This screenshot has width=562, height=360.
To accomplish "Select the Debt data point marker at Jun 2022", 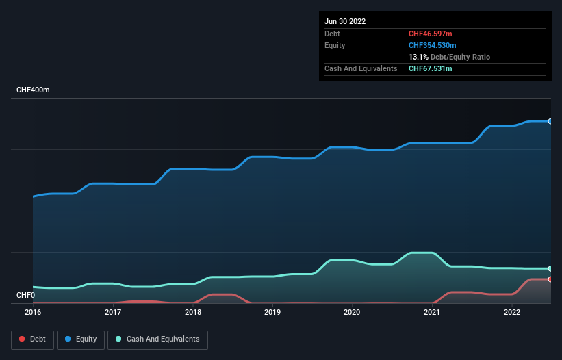I will pyautogui.click(x=550, y=279).
